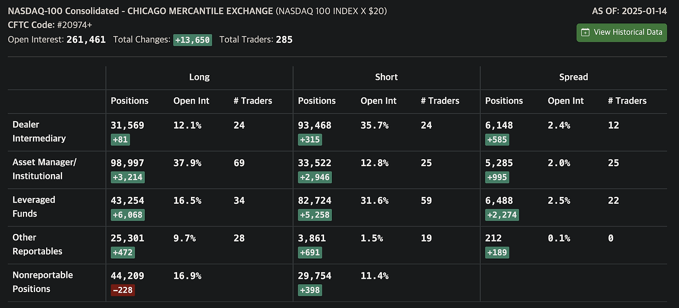Screen dimensions: 679x308
Task: Click the AS OF: 2025-01-14 date
Action: (629, 11)
